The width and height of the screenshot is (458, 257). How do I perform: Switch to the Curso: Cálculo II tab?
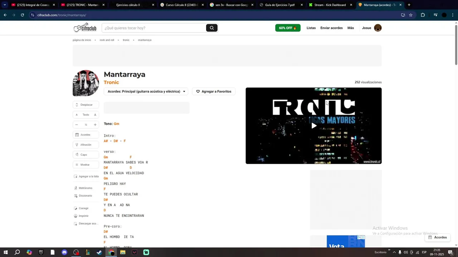click(x=182, y=5)
